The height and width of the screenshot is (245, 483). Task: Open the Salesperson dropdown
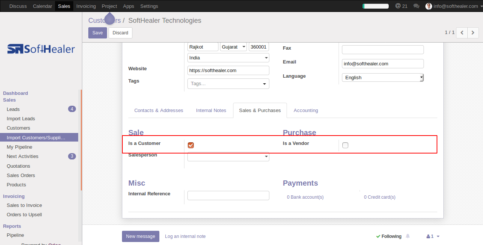point(228,156)
